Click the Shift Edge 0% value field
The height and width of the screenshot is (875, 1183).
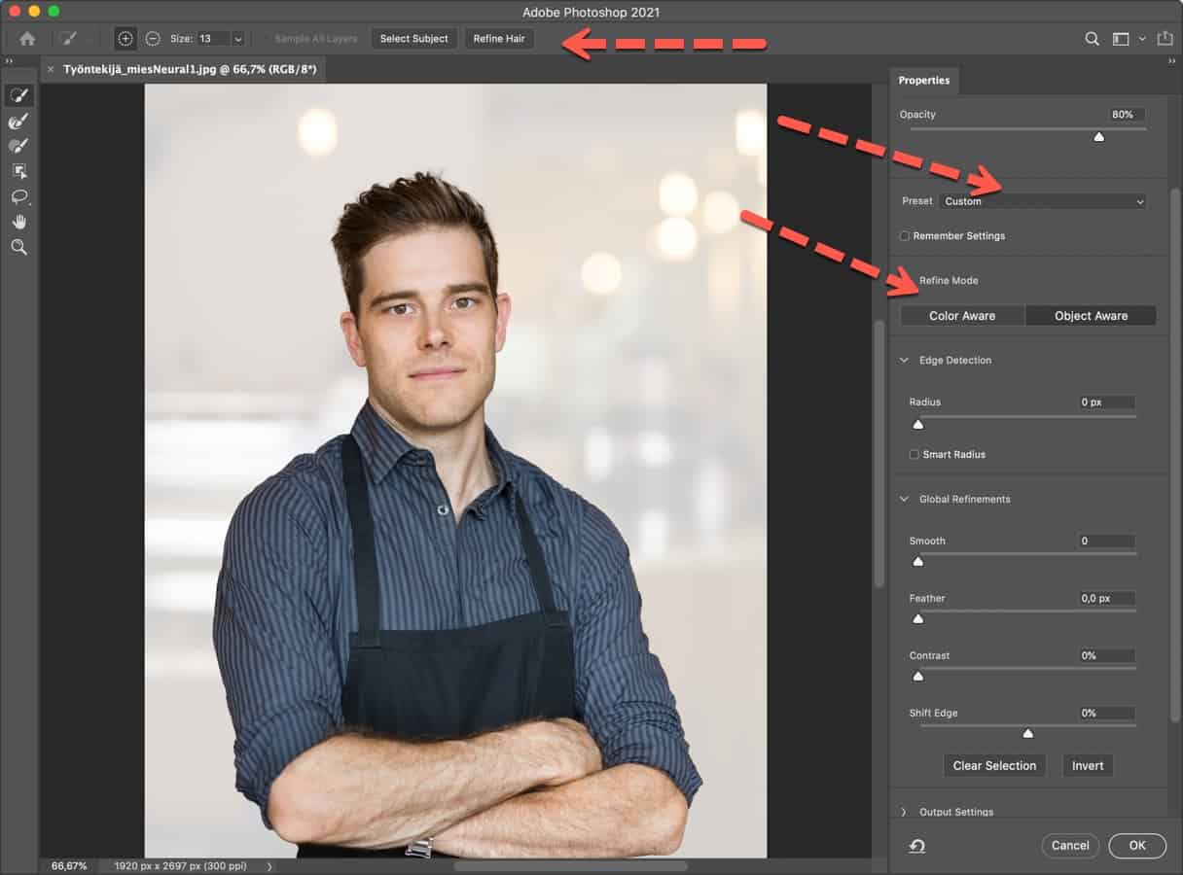coord(1107,714)
